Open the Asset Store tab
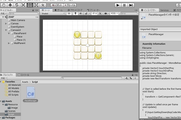Screen dimensions: 181x120 tap(75, 10)
